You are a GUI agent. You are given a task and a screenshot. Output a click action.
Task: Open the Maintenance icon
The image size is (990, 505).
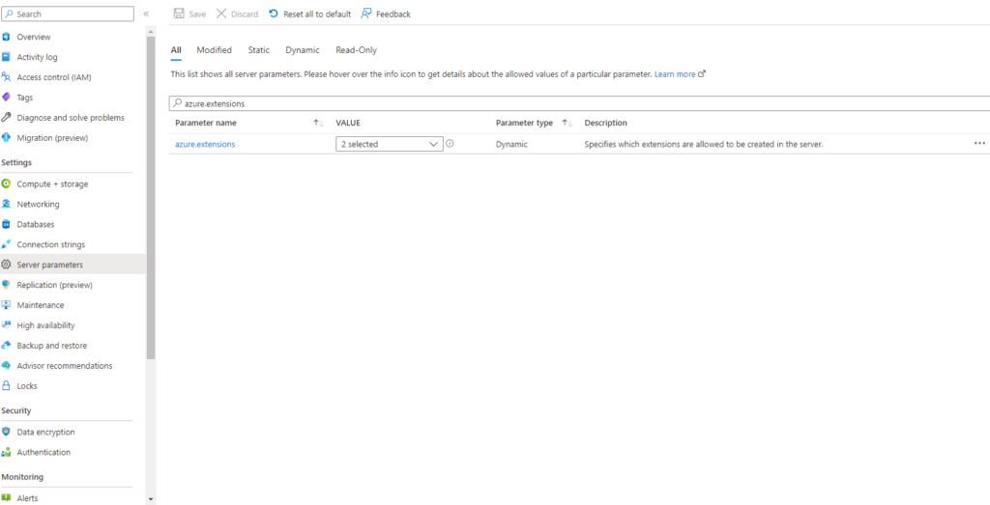[x=7, y=305]
